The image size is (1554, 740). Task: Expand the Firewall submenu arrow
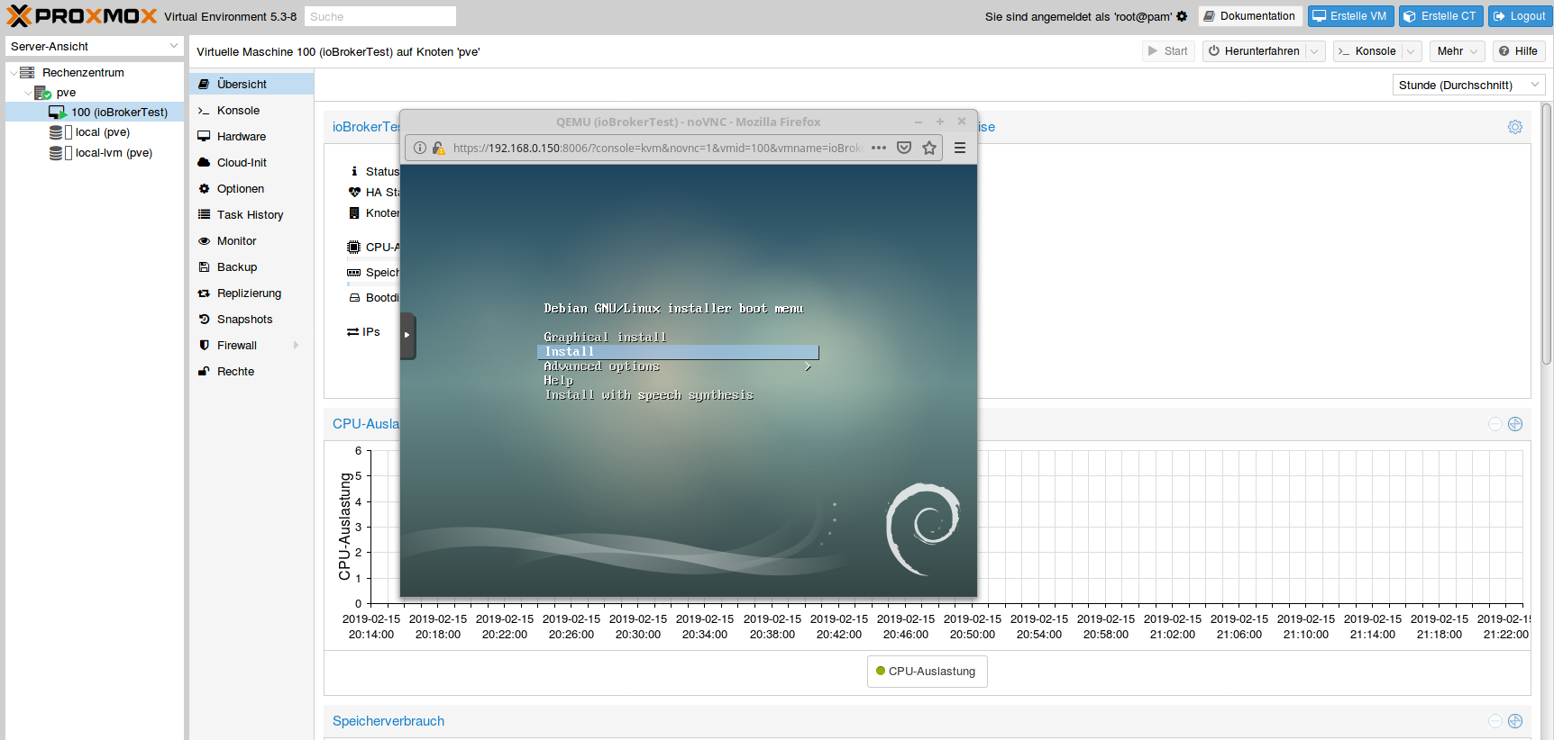(x=296, y=345)
